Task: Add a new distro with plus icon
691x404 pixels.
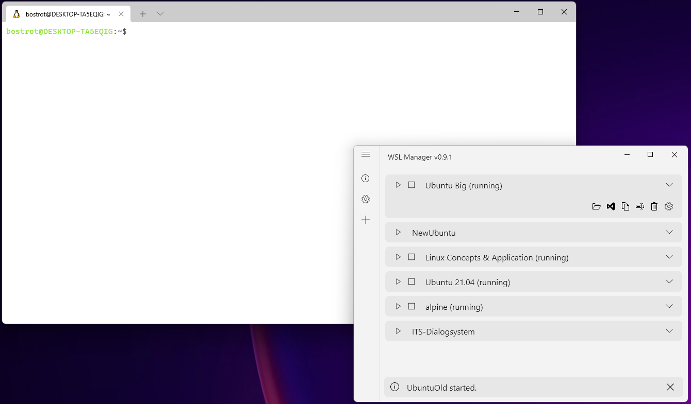Action: 366,220
